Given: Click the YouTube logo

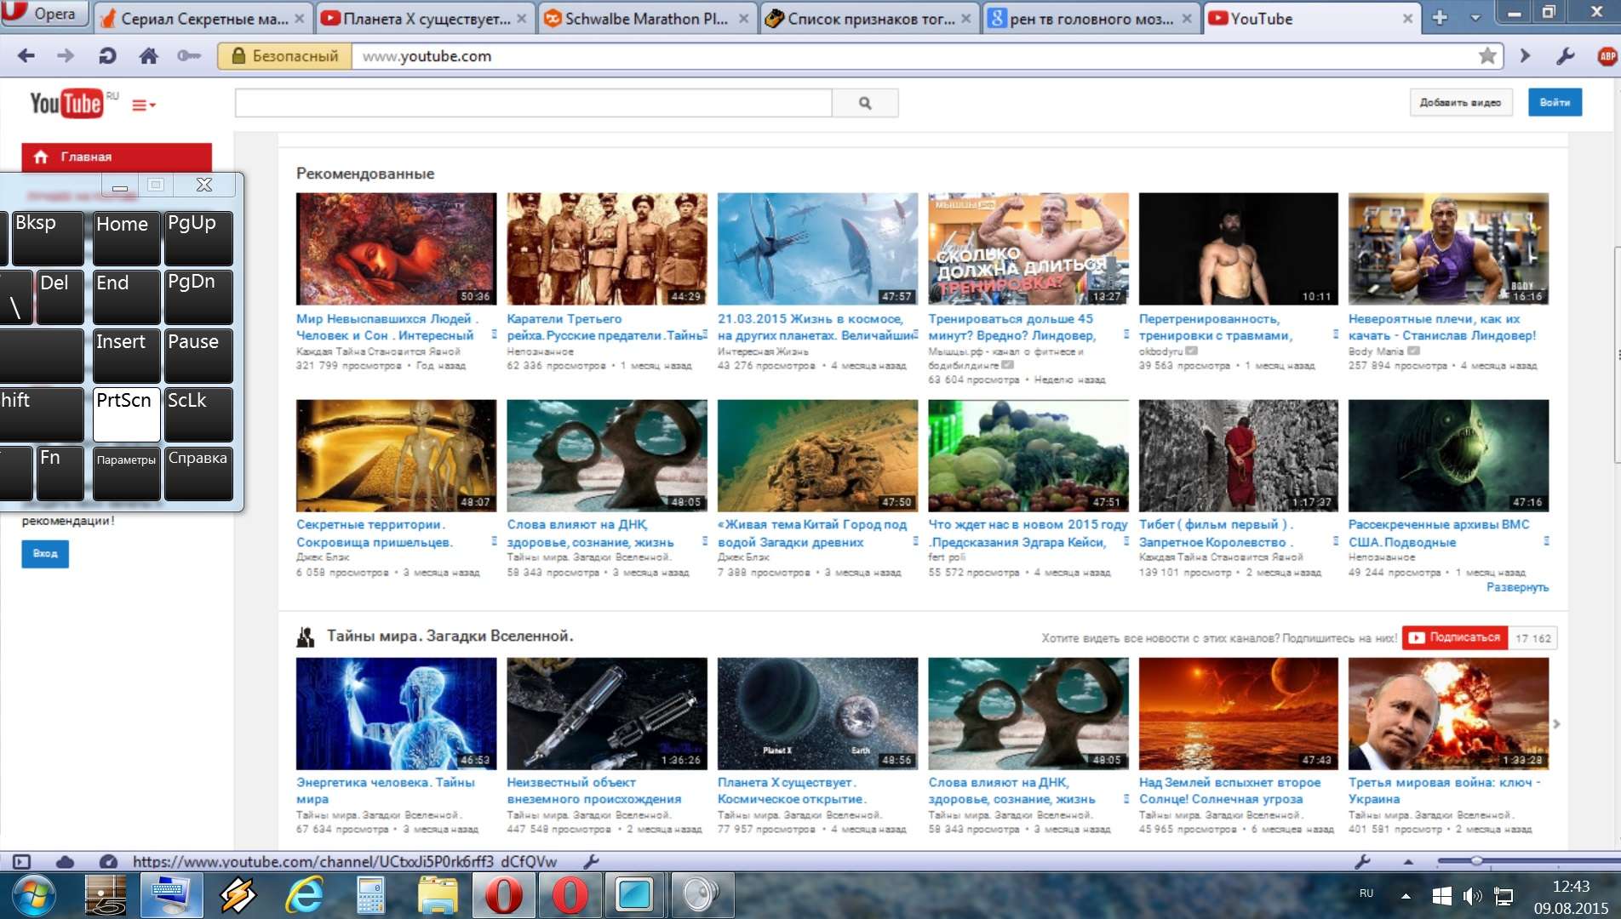Looking at the screenshot, I should tap(66, 104).
